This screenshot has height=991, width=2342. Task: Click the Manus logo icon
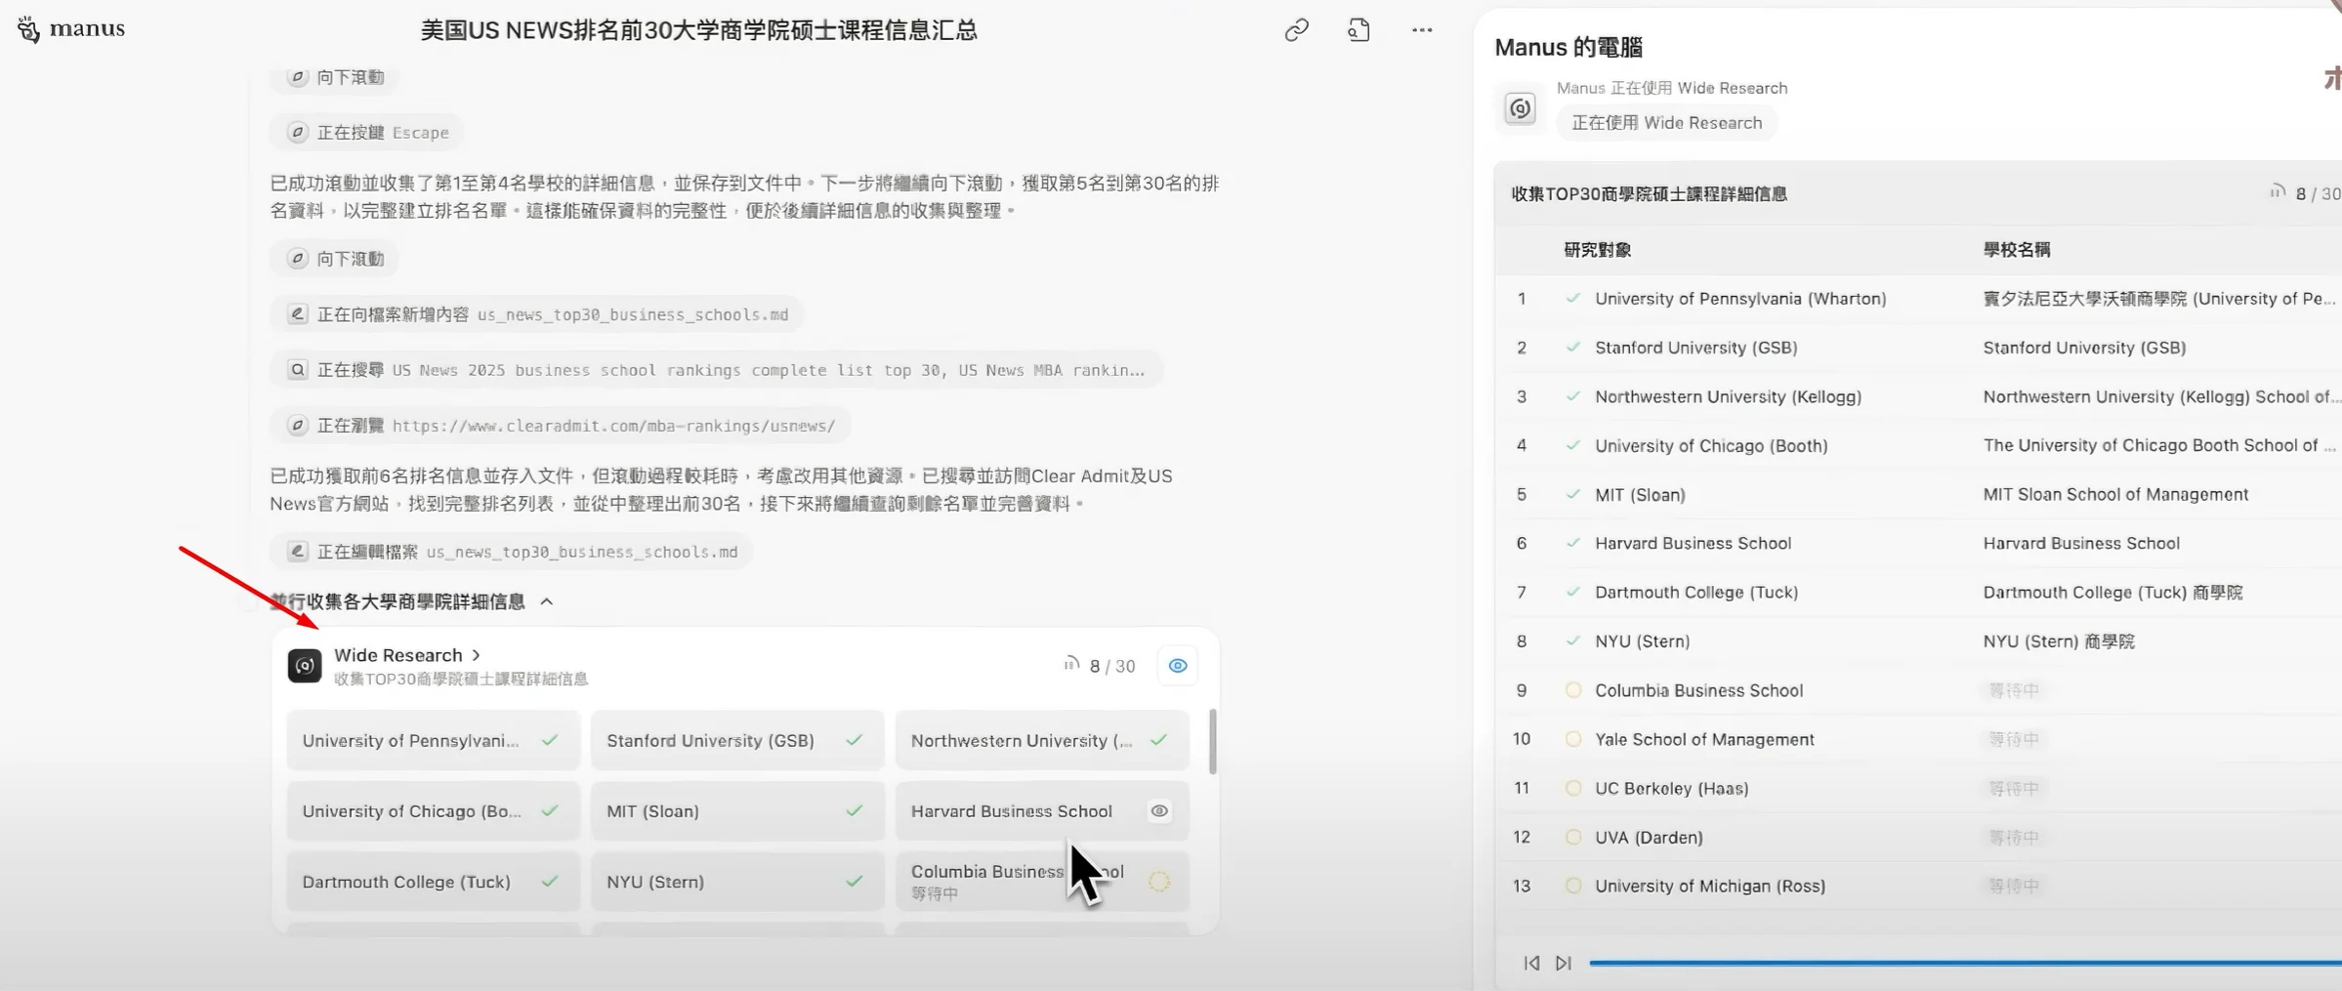pyautogui.click(x=28, y=29)
